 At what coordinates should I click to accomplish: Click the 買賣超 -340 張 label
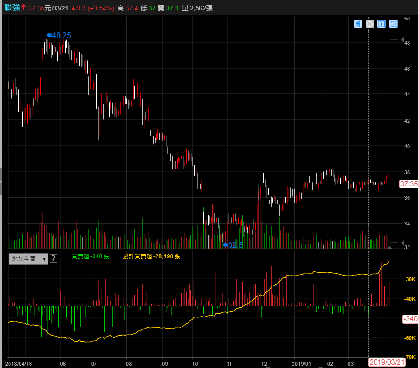pos(90,256)
